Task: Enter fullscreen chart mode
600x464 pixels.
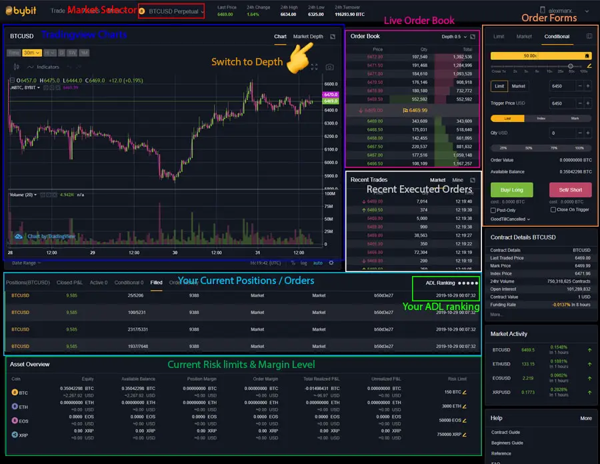Action: click(x=314, y=67)
